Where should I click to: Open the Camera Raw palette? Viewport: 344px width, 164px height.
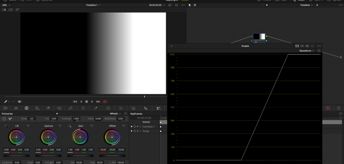click(x=5, y=108)
